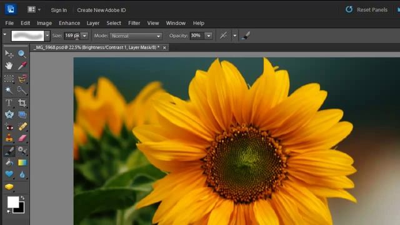
Task: Expand the tool preset arrow at left
Action: coord(5,34)
